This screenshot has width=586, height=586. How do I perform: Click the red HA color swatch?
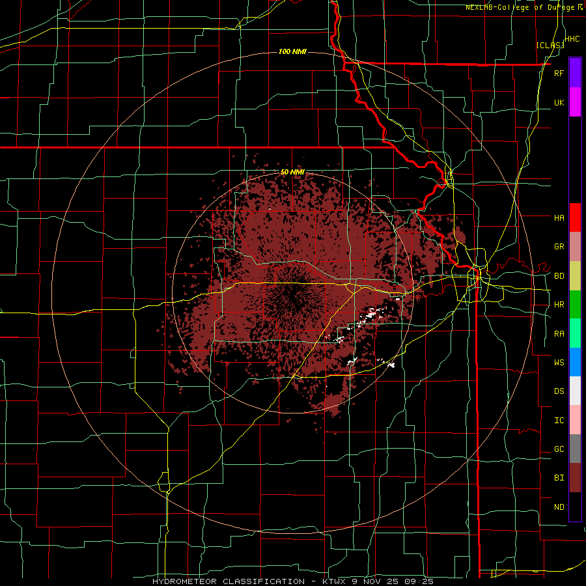tap(575, 217)
